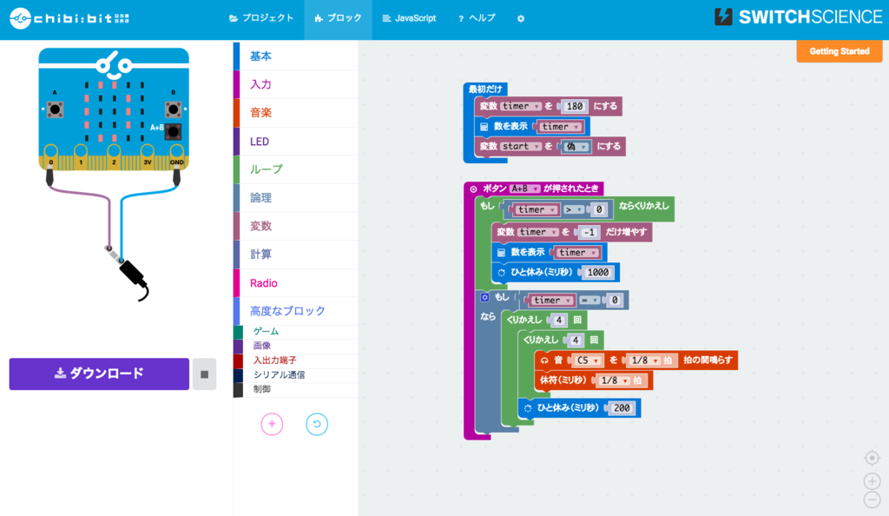Viewport: 889px width, 516px height.
Task: Open 変数 block category
Action: (x=296, y=226)
